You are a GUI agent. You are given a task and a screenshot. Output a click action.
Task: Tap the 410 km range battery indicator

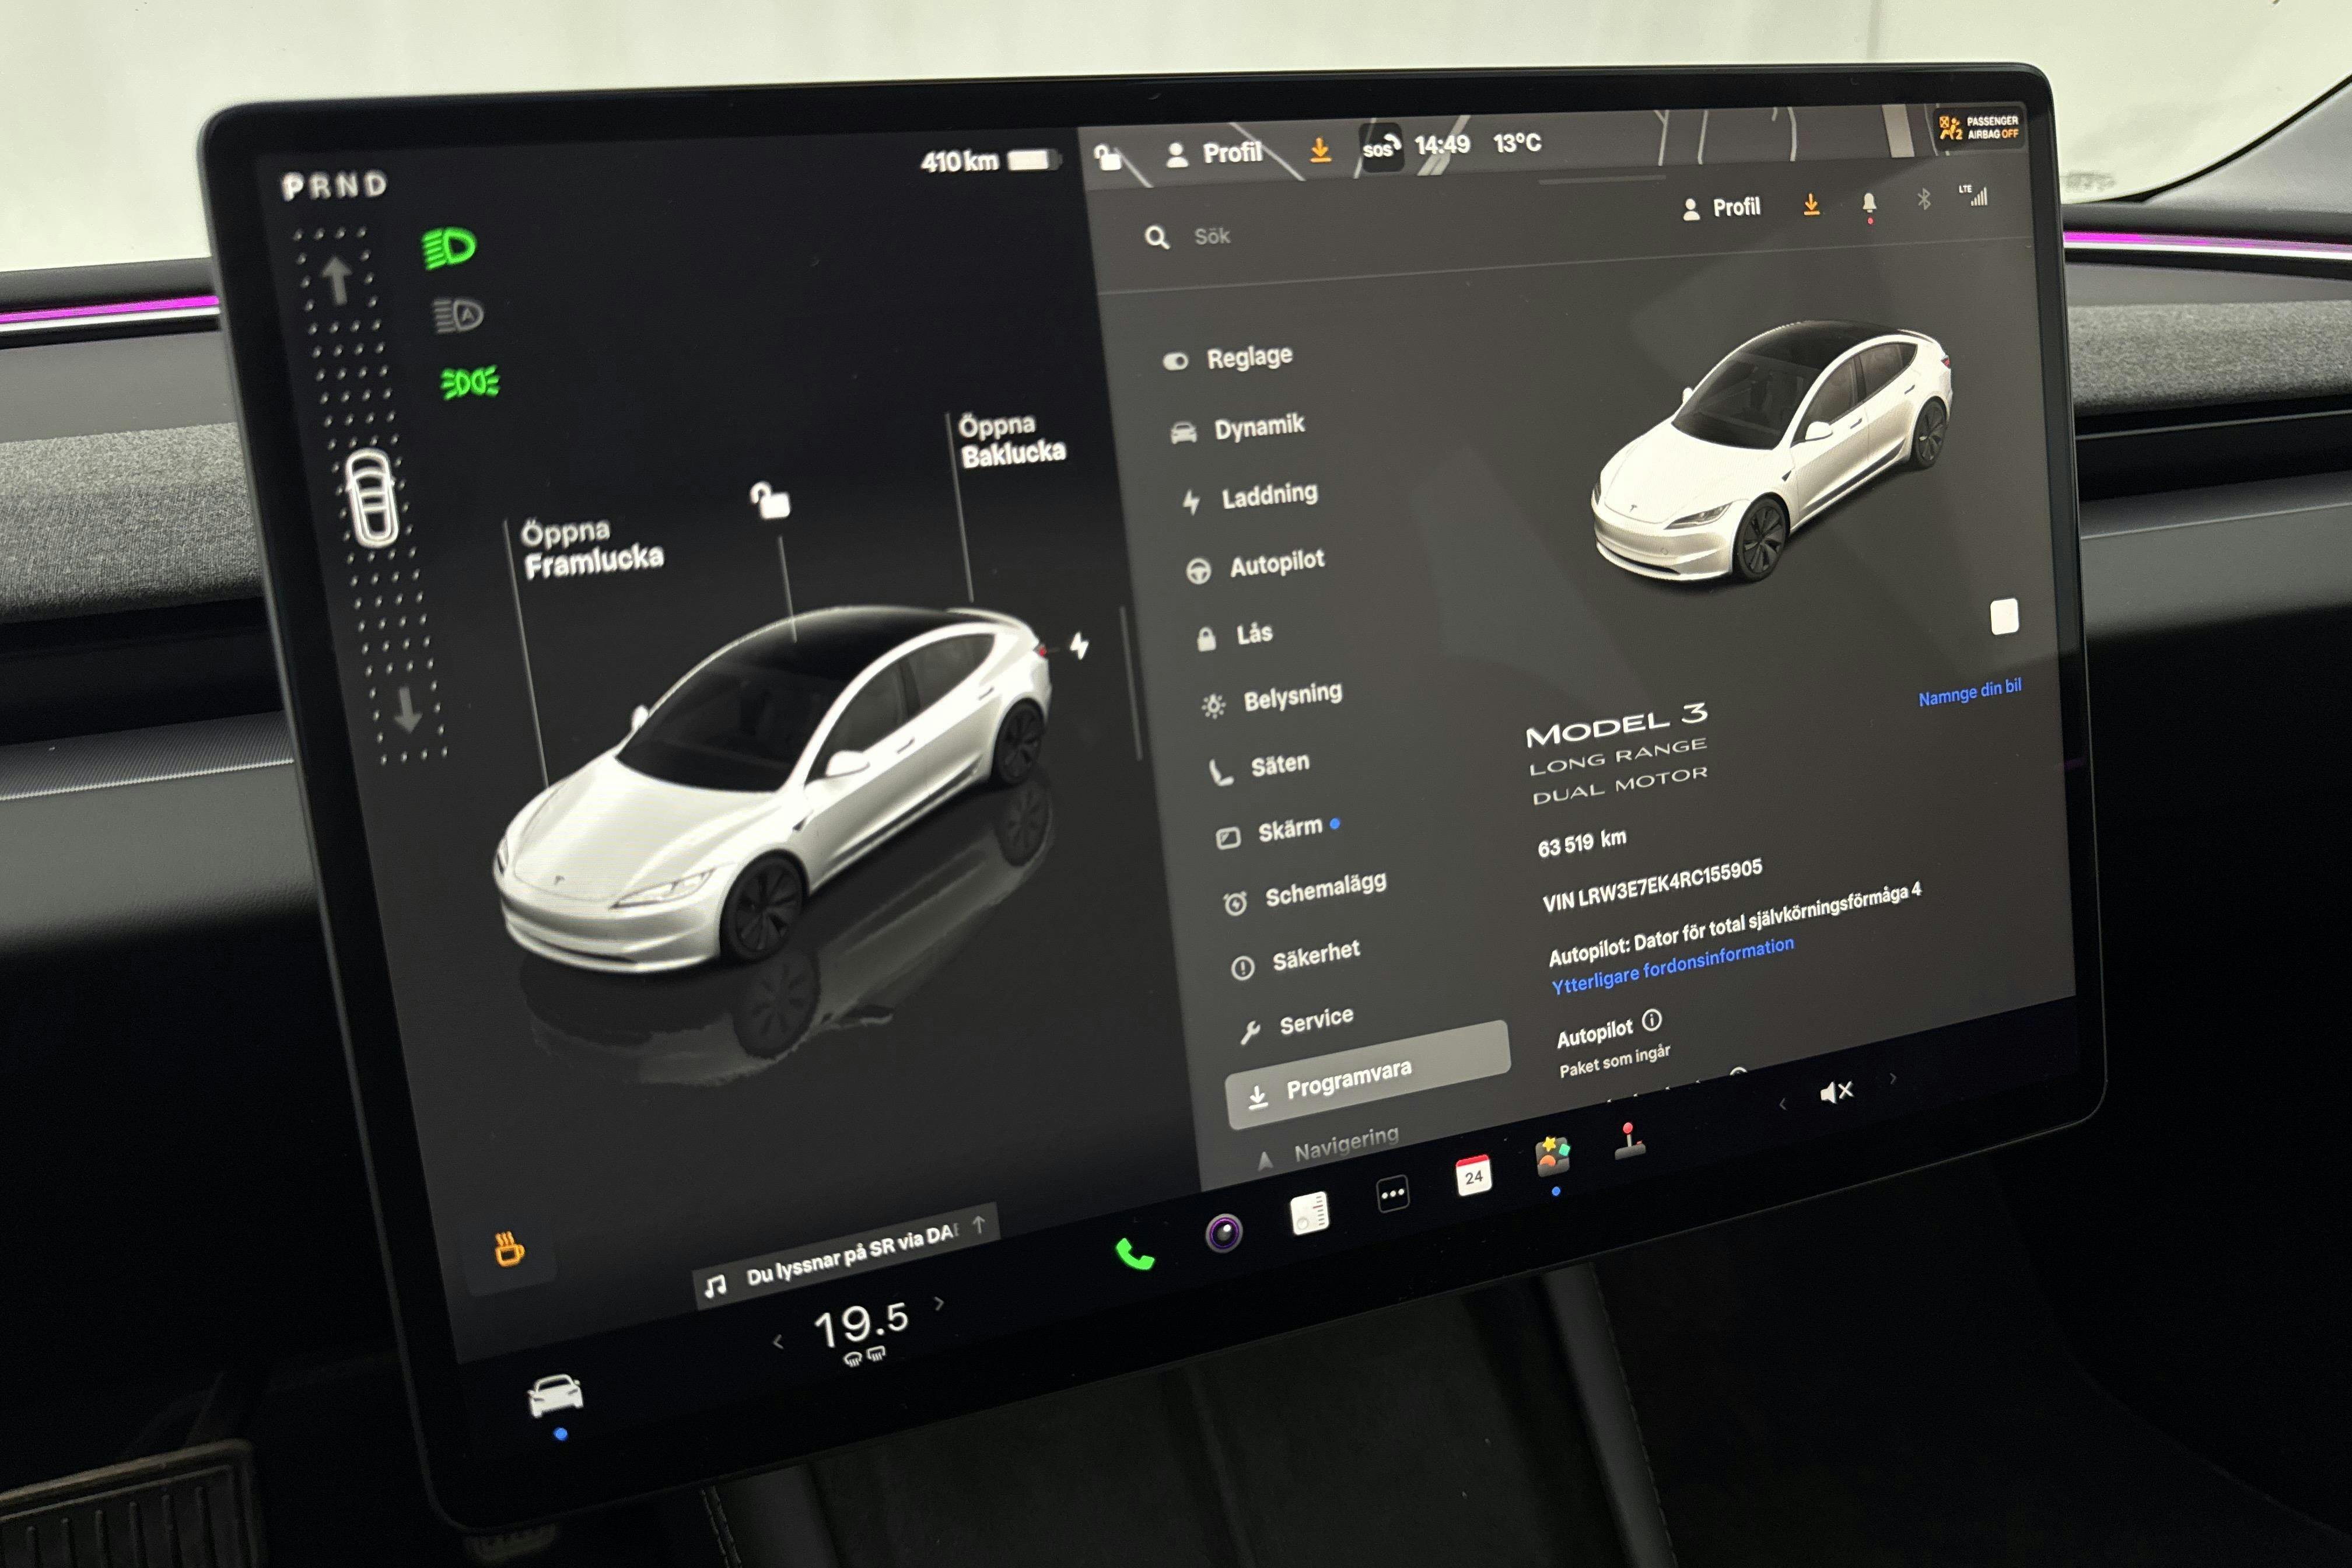click(x=989, y=161)
